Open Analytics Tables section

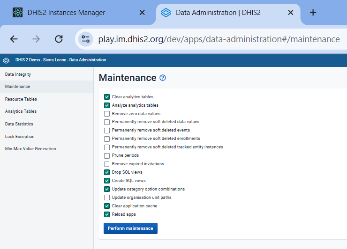click(46, 111)
